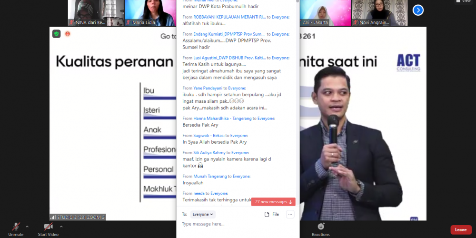Viewport: 476px width, 238px height.
Task: Expand video options arrow beside Start Video
Action: [x=60, y=227]
